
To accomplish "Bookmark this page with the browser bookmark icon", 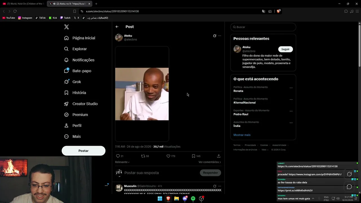I will pos(74,11).
